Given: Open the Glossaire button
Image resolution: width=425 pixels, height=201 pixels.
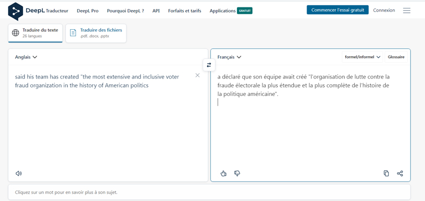Looking at the screenshot, I should [396, 57].
